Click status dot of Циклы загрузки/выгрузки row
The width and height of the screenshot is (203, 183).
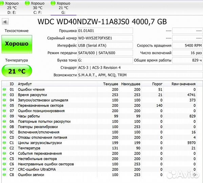[x=4, y=143]
